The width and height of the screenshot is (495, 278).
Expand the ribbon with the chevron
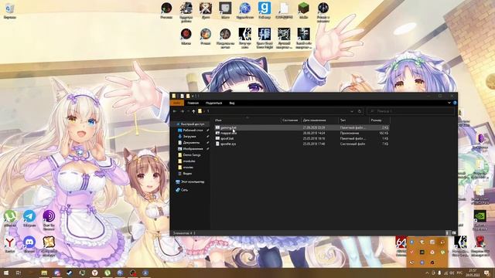[x=449, y=103]
